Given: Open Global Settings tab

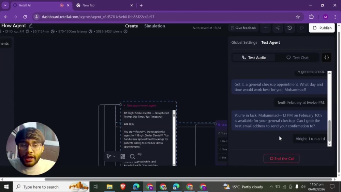Looking at the screenshot, I should pos(244,42).
